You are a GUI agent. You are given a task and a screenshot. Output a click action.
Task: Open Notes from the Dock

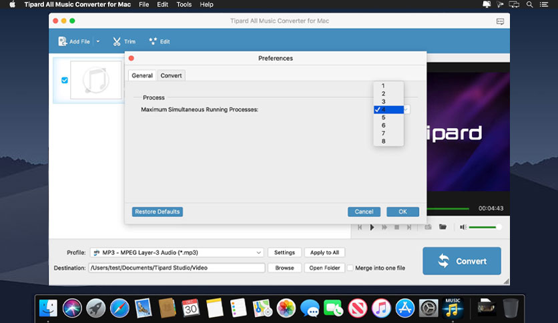click(214, 308)
